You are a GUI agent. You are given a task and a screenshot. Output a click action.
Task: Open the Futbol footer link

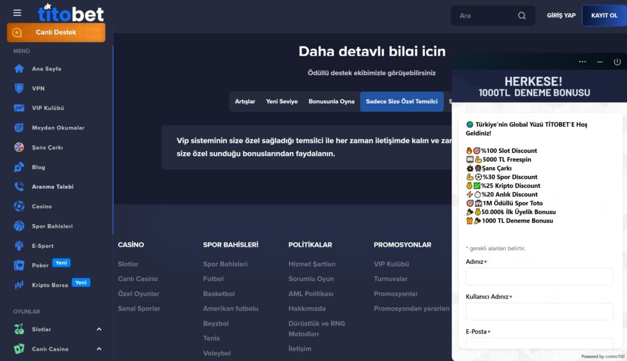(213, 279)
